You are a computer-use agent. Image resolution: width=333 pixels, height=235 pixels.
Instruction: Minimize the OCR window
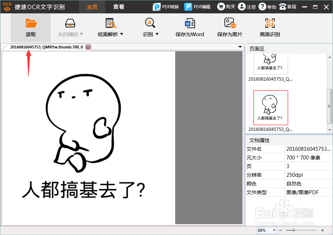304,7
